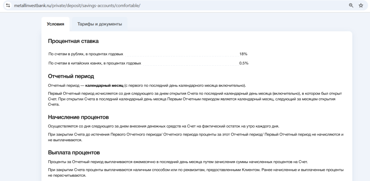Bookmark this page with the star icon
This screenshot has height=181, width=370.
pos(361,5)
